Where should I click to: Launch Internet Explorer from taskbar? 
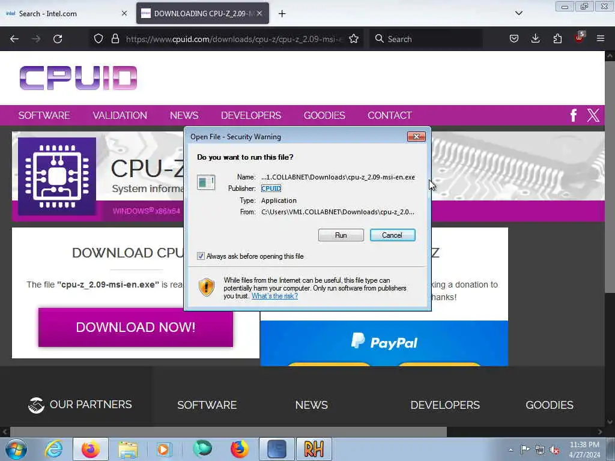(x=53, y=449)
